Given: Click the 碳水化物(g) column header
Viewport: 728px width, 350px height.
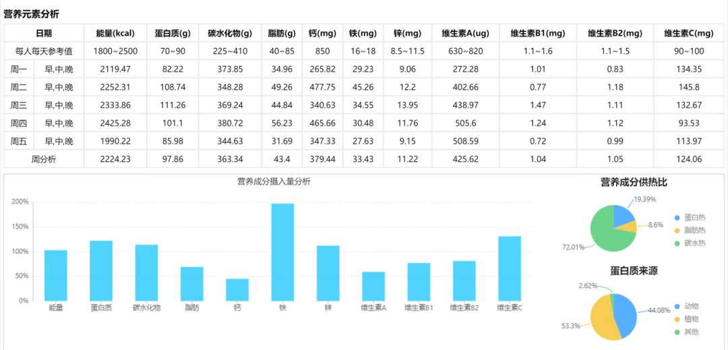Looking at the screenshot, I should pyautogui.click(x=231, y=33).
